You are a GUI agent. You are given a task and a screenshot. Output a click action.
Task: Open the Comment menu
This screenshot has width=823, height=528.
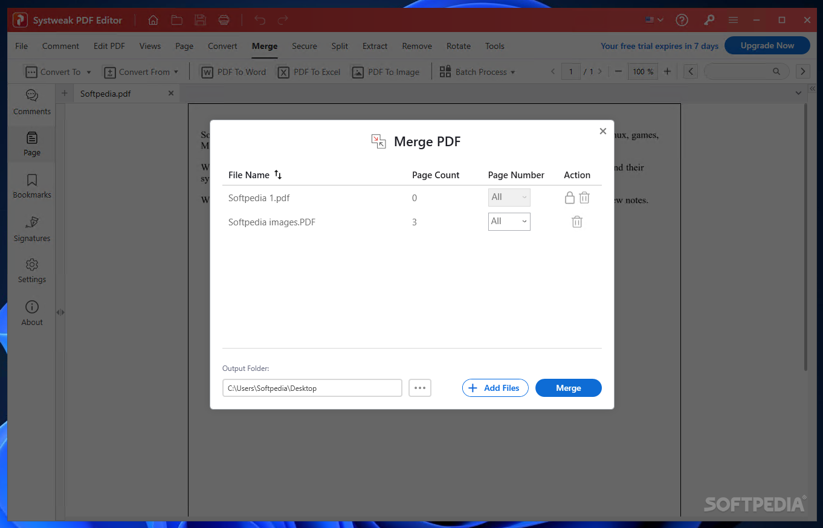[x=60, y=46]
